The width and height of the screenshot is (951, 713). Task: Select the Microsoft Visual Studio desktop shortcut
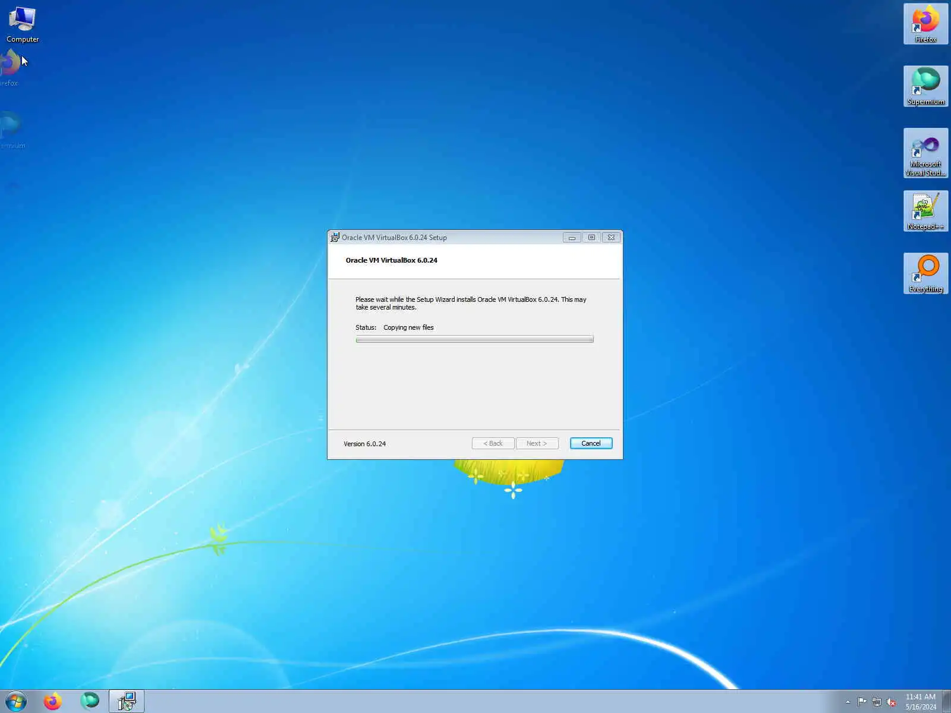[x=925, y=153]
